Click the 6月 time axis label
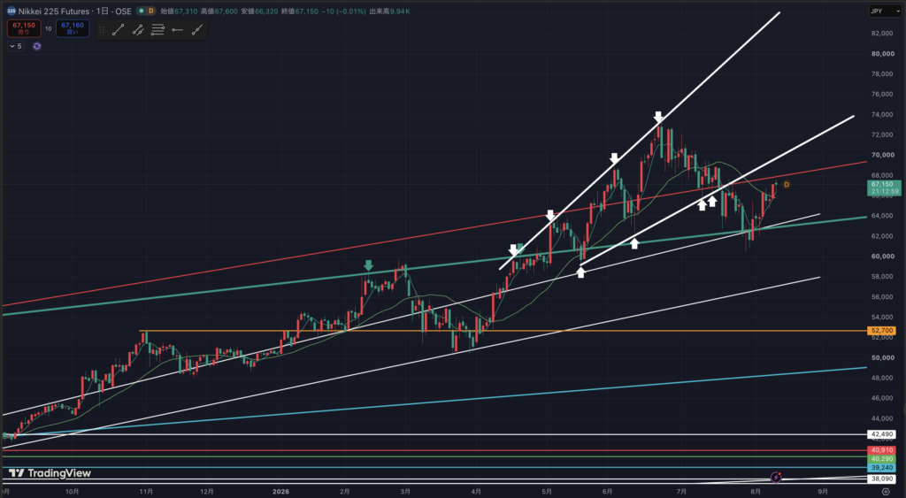The width and height of the screenshot is (906, 498). click(x=607, y=492)
